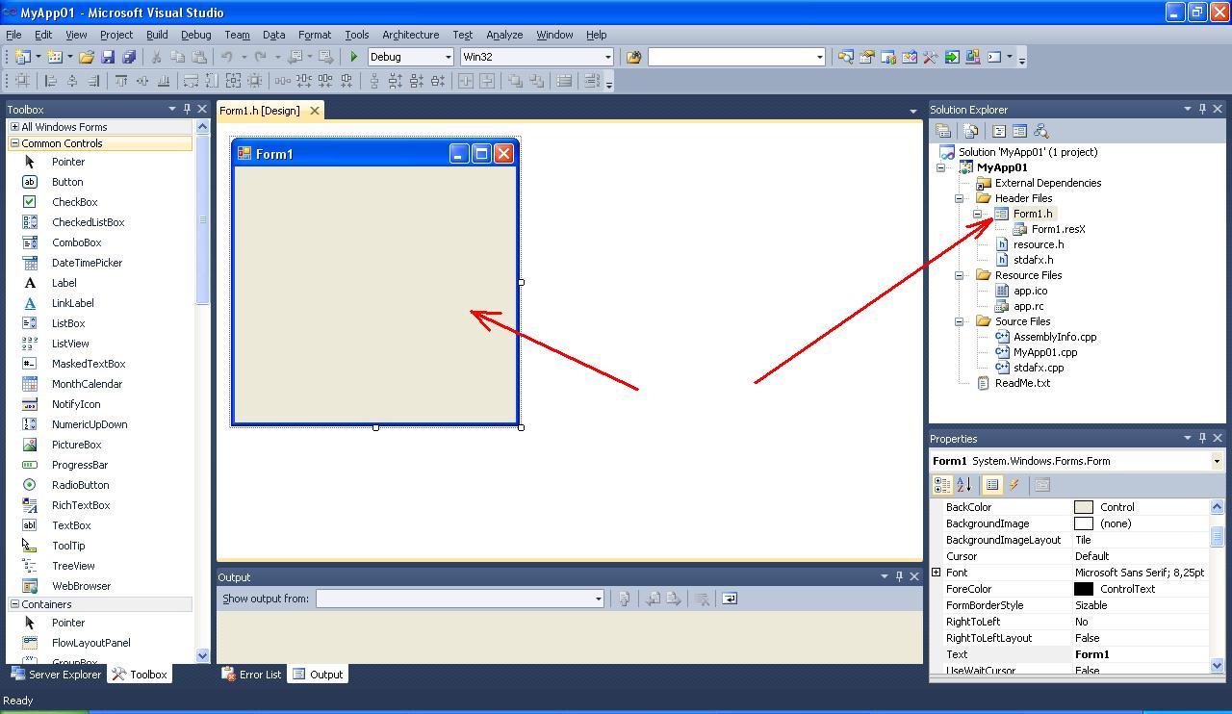
Task: Collapse the Containers toolbox group
Action: point(14,604)
